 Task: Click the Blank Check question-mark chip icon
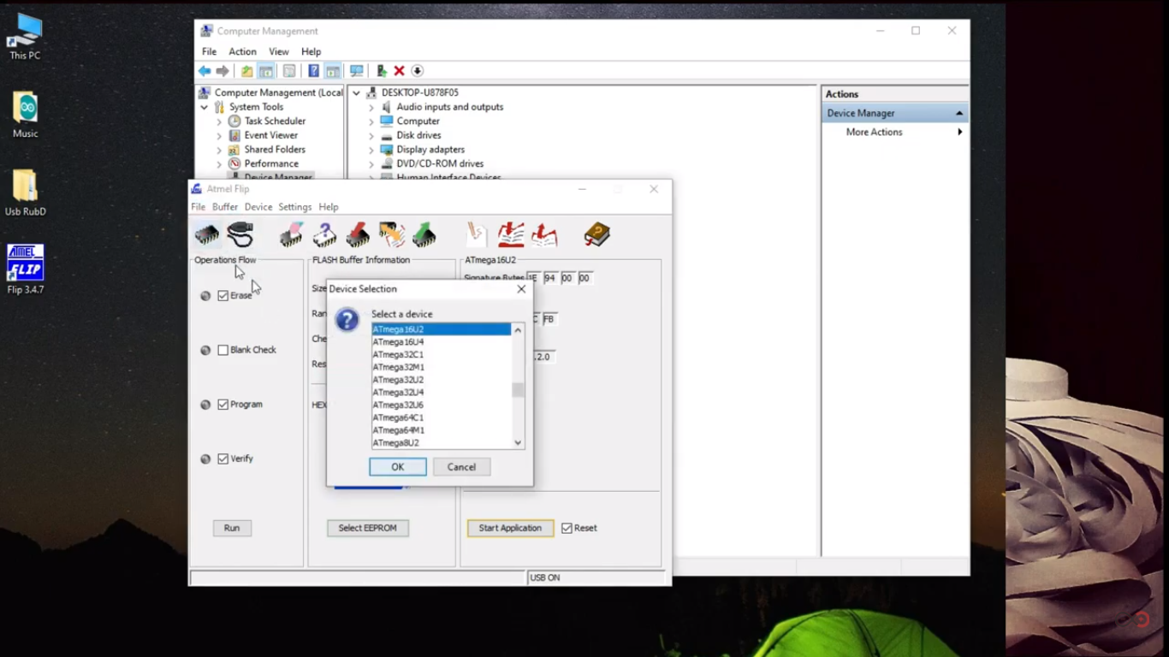click(324, 234)
